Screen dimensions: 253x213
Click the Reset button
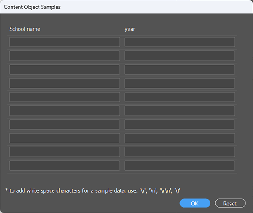pos(230,203)
